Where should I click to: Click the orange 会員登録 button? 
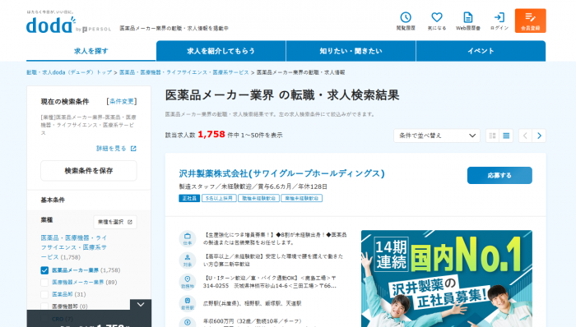[530, 21]
